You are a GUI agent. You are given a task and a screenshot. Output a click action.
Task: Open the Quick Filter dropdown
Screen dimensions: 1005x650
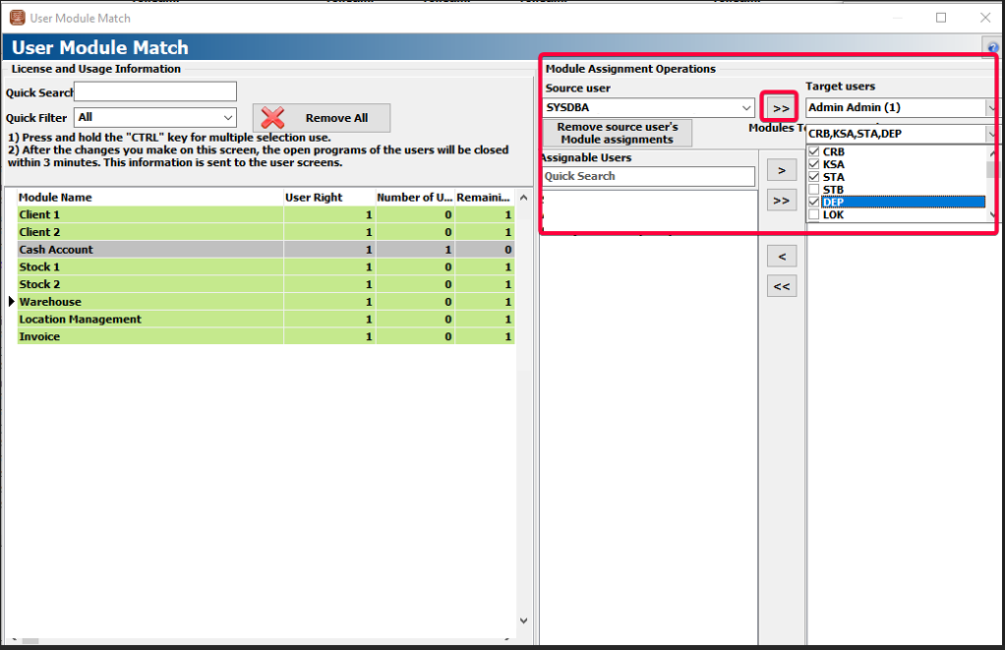(x=227, y=118)
